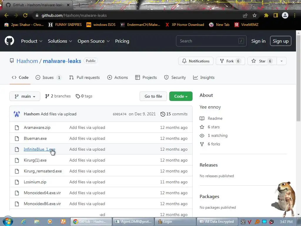Expand the Star lists dropdown arrow
Image resolution: width=301 pixels, height=226 pixels.
(x=282, y=61)
